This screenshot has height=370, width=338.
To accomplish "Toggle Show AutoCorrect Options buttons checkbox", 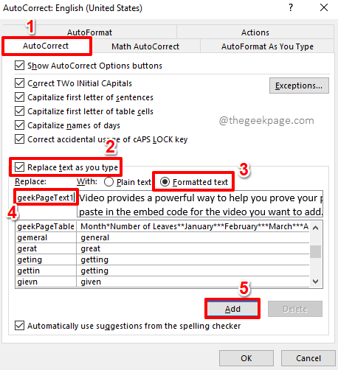I will tap(19, 66).
